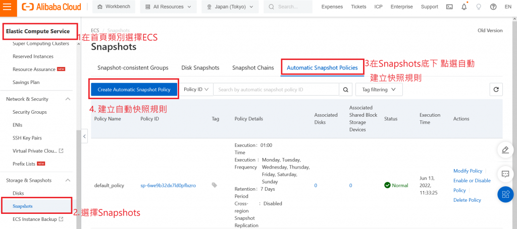Switch to Old Version
Screen dimensions: 517x229
[490, 31]
